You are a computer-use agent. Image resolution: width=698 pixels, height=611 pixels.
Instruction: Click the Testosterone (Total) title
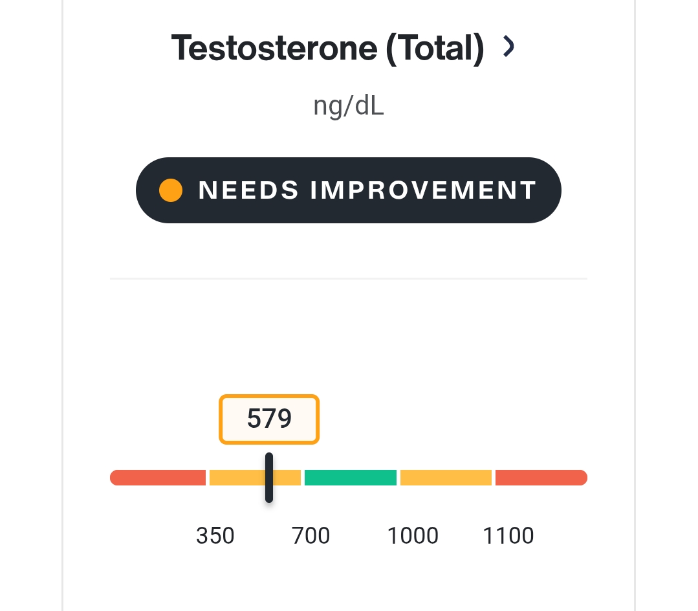pos(327,48)
